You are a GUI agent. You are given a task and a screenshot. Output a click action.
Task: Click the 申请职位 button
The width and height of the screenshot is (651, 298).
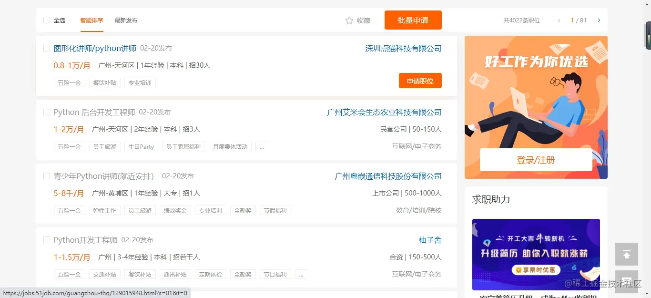tap(420, 81)
